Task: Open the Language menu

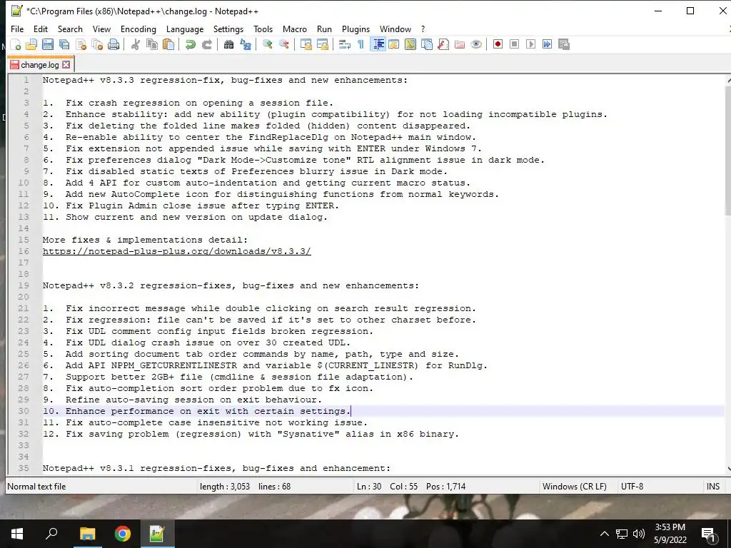Action: [x=185, y=29]
